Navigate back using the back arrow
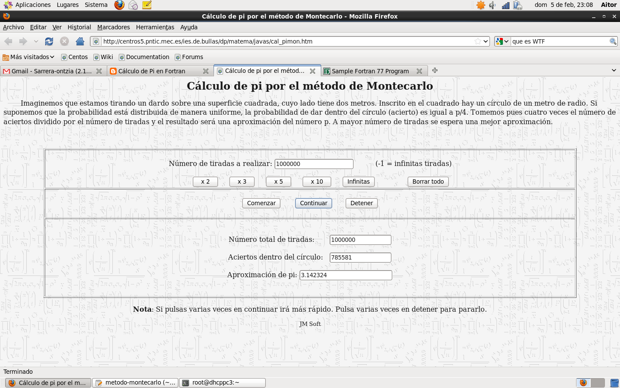This screenshot has height=388, width=620. tap(8, 41)
